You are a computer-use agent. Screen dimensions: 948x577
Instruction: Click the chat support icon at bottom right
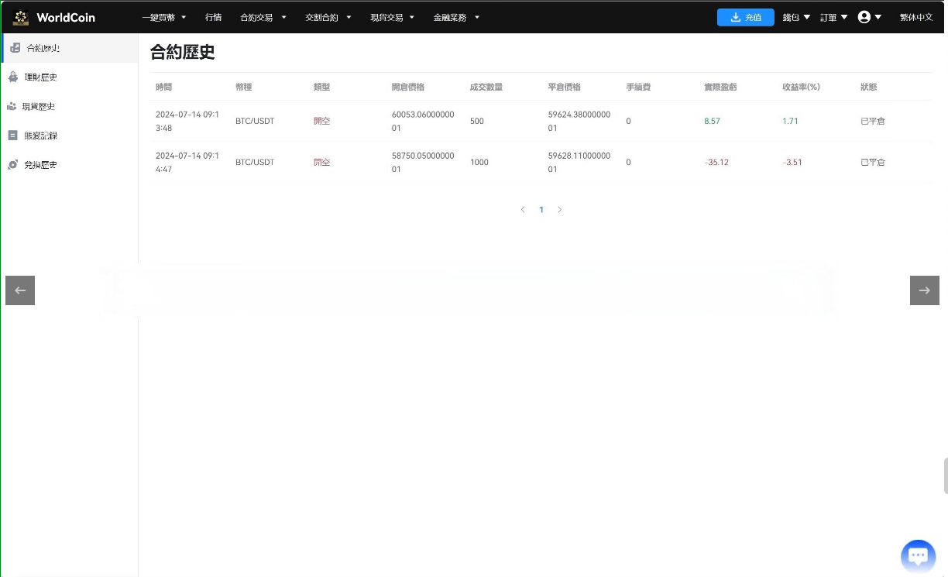coord(919,555)
